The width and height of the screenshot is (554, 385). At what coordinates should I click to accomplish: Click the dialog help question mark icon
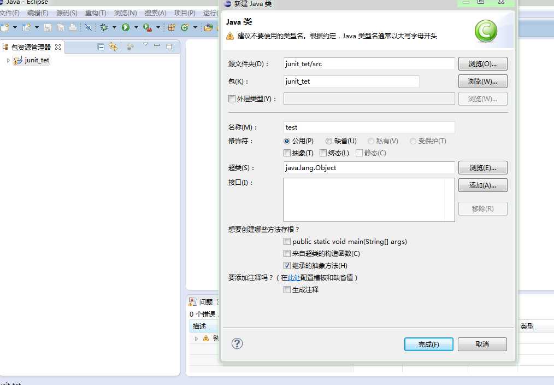(x=237, y=343)
